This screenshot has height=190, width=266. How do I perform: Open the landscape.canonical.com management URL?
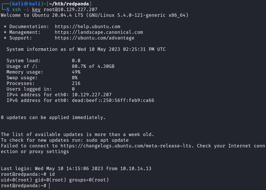coord(99,32)
